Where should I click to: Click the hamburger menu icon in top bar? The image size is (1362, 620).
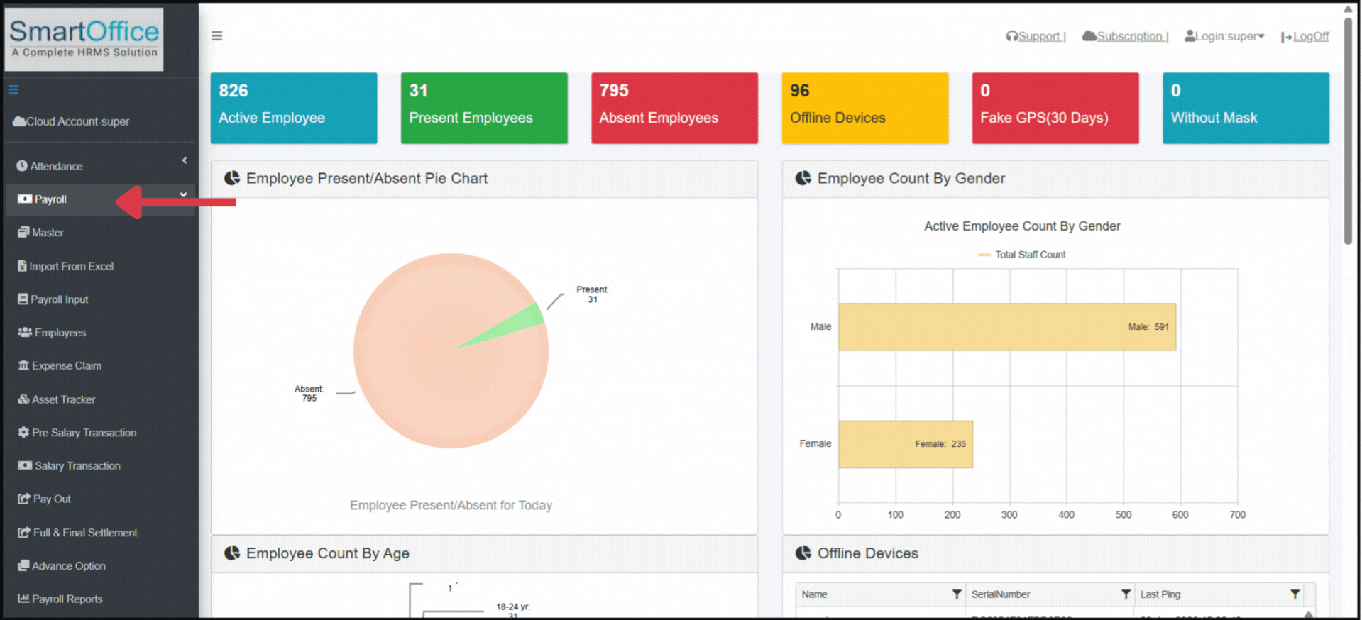coord(216,36)
